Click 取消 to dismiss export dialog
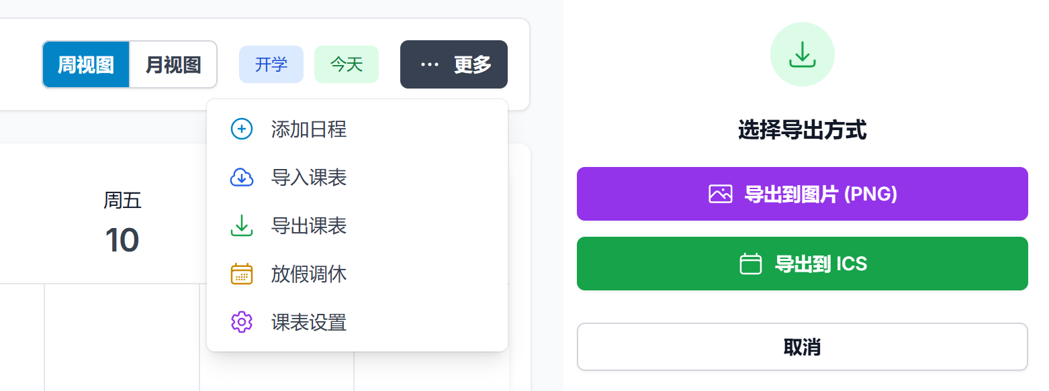Viewport: 1049px width, 391px height. pos(803,347)
